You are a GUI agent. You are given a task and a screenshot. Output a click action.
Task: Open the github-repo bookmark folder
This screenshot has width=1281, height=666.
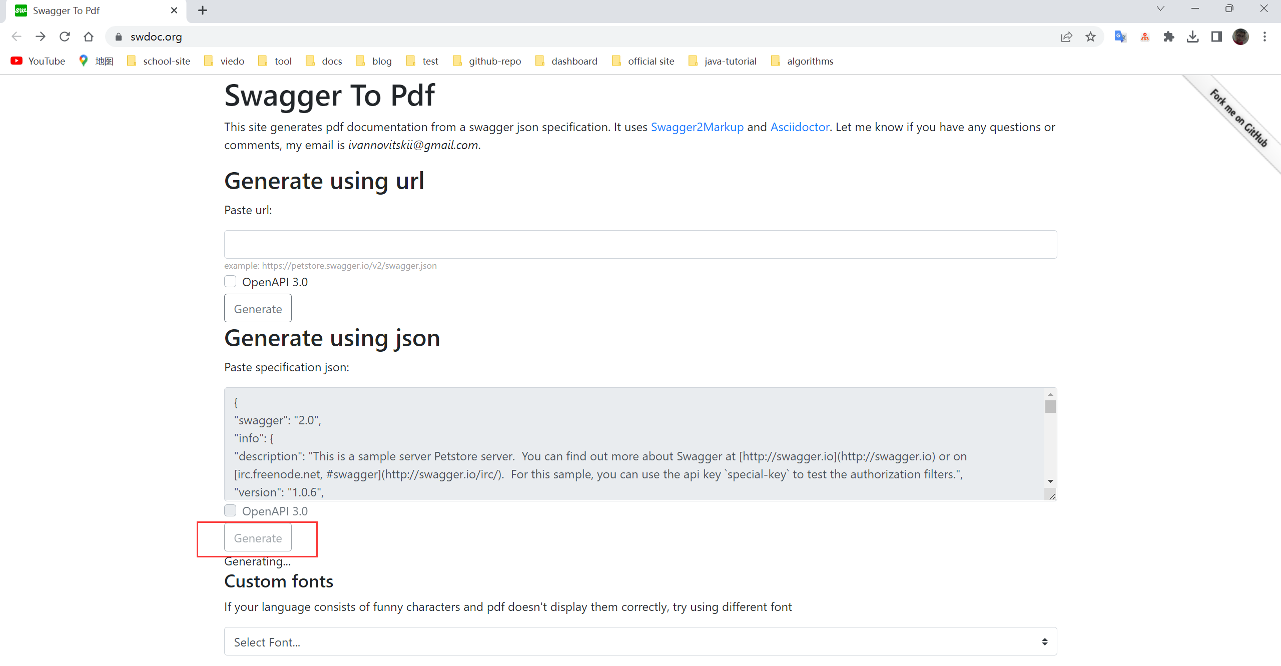pyautogui.click(x=487, y=61)
